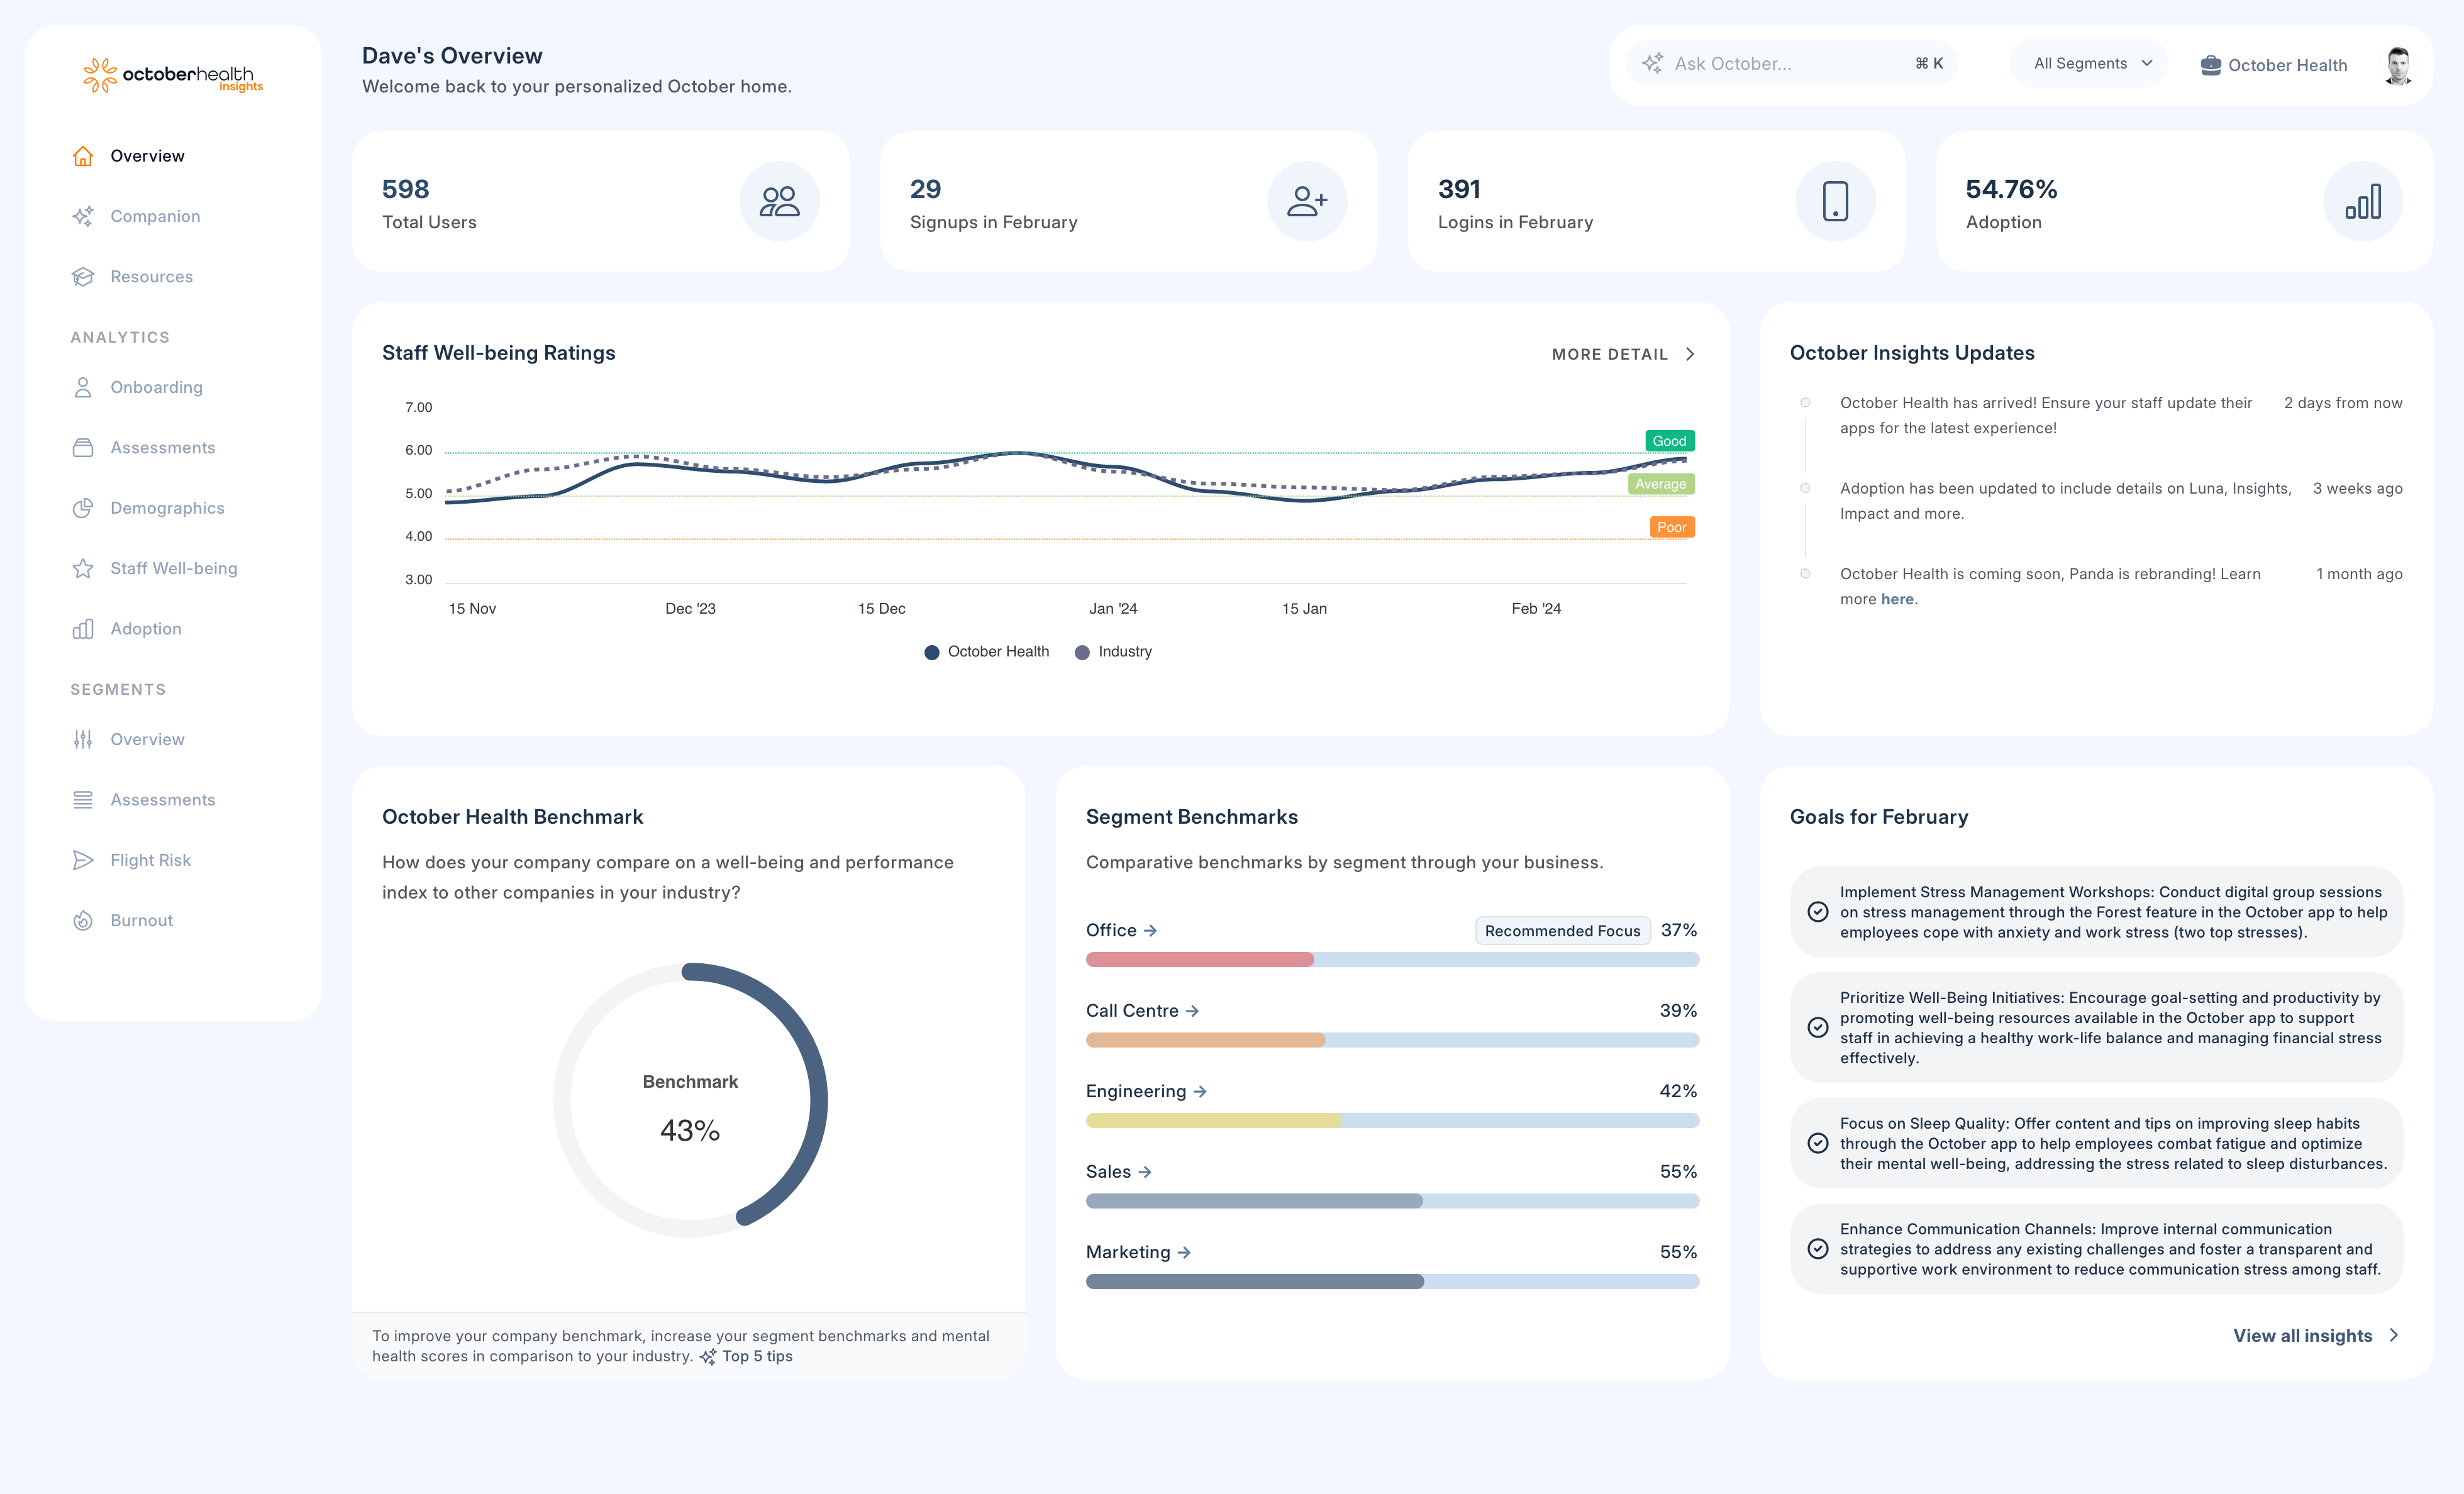Navigate to Onboarding analytics

click(x=156, y=387)
